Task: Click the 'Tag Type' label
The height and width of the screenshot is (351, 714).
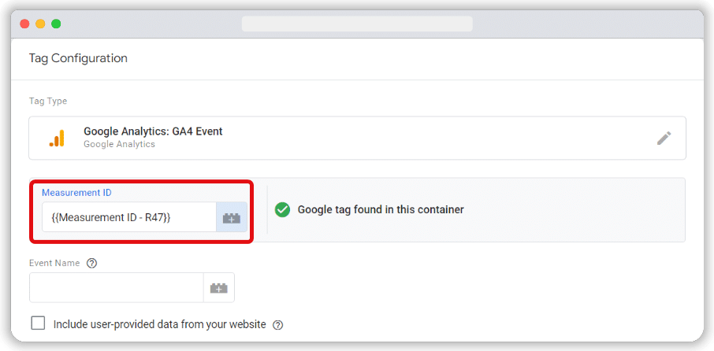Action: (x=48, y=101)
